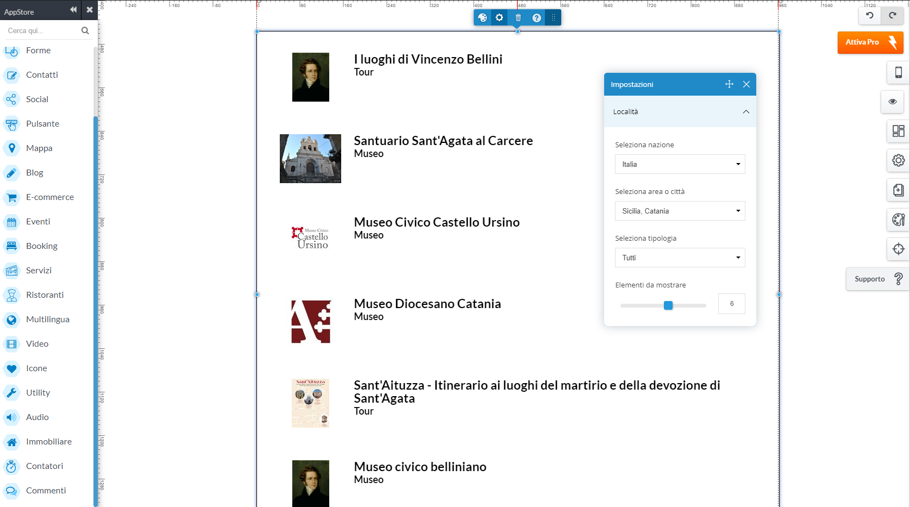Open element settings gear in floating toolbar
Viewport: 910px width, 507px height.
499,18
